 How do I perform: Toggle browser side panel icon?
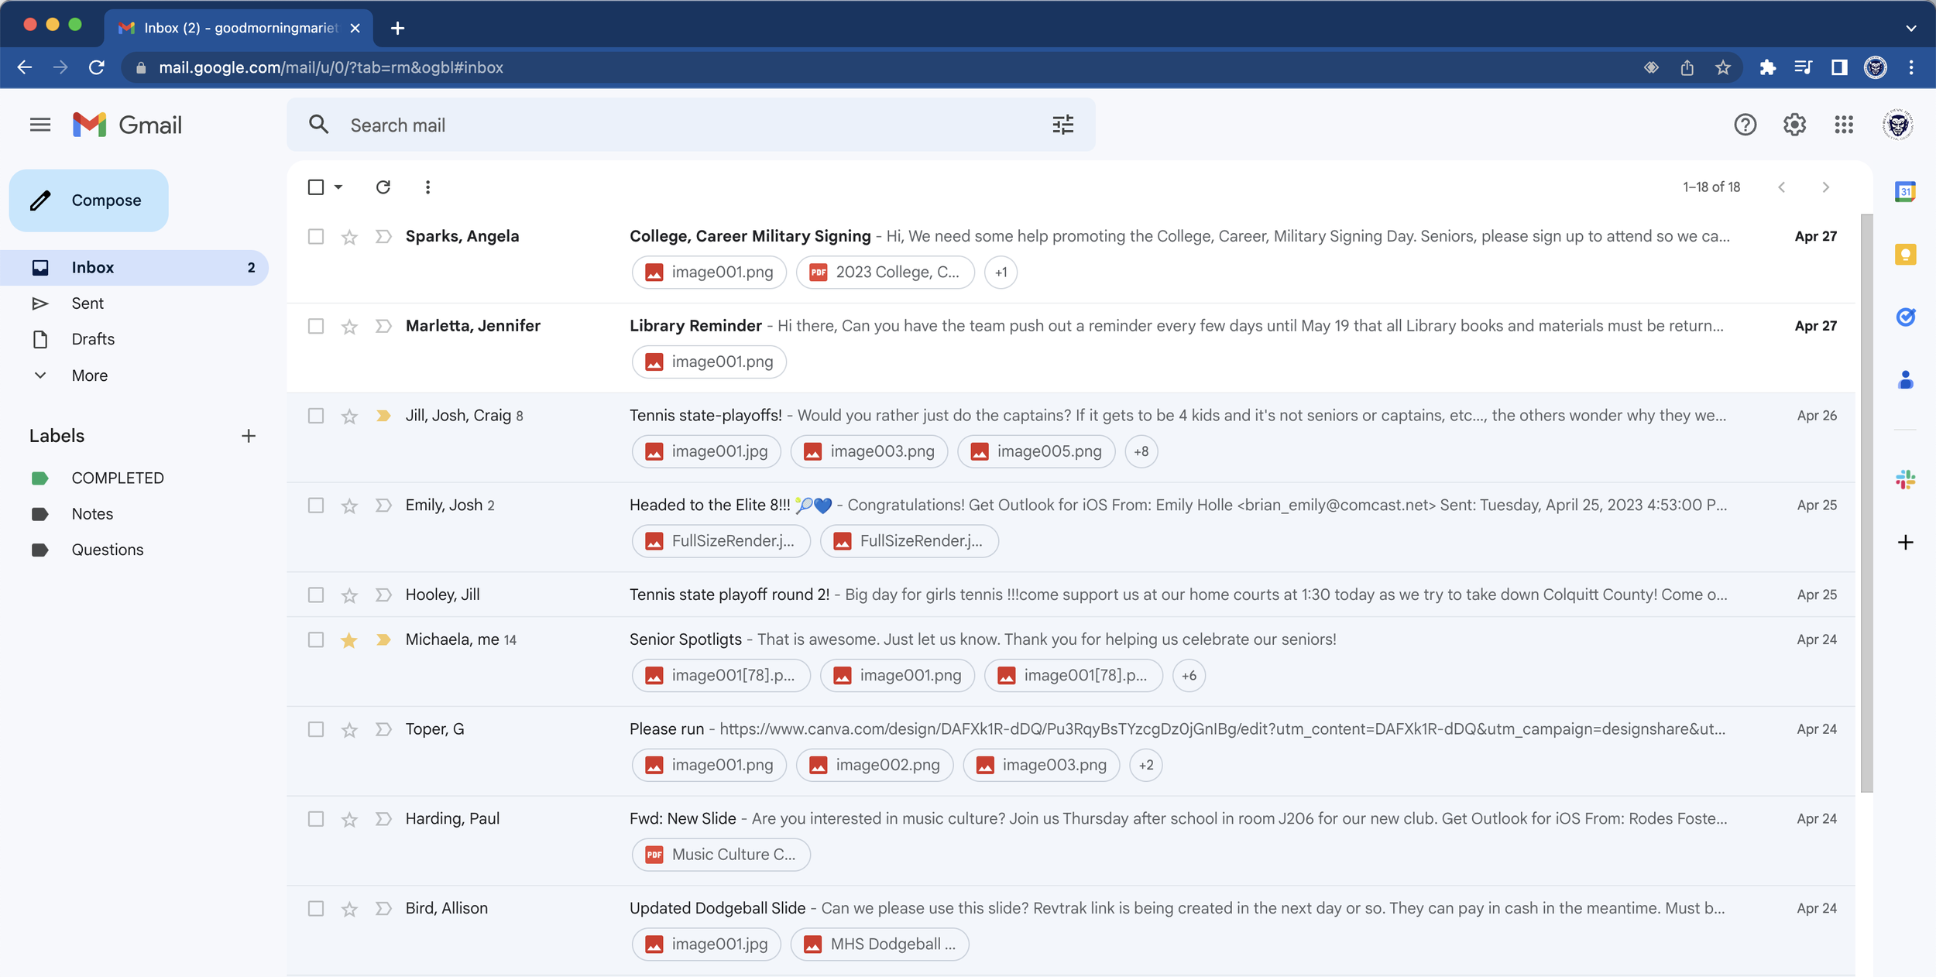(1839, 67)
